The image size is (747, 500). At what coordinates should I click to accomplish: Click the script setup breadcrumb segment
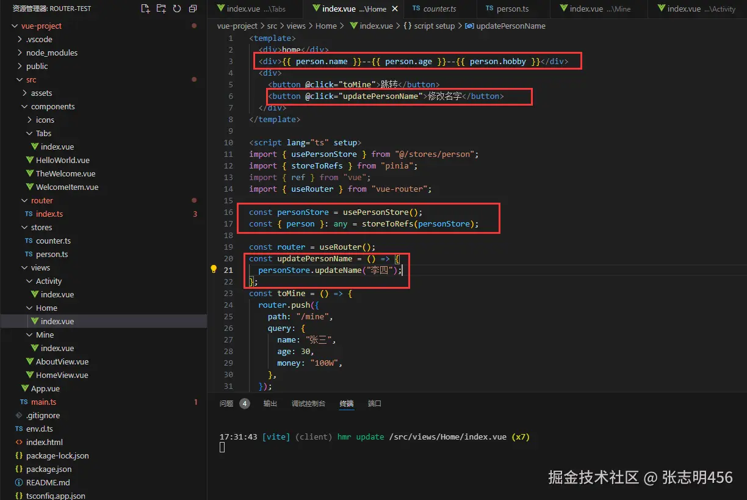pyautogui.click(x=429, y=26)
